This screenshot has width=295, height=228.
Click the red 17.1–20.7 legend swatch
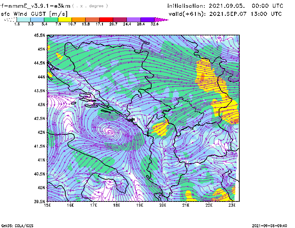[x=106, y=20]
